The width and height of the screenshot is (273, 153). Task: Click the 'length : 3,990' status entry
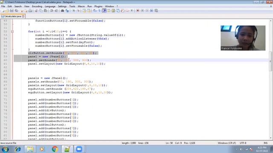[129, 143]
